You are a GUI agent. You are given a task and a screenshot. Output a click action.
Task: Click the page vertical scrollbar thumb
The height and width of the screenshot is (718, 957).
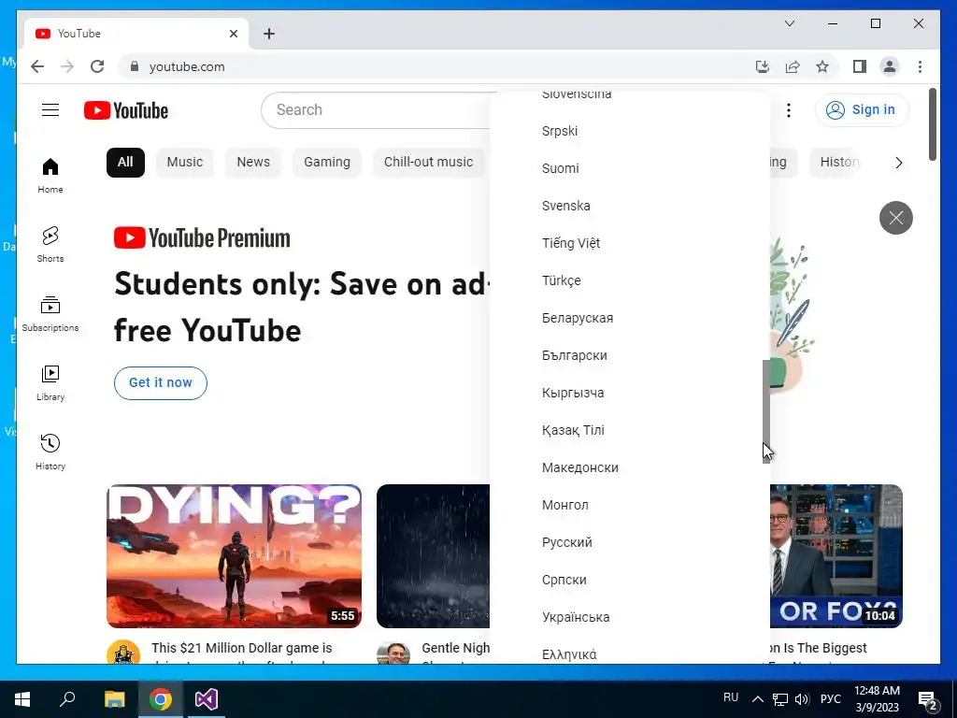(933, 124)
